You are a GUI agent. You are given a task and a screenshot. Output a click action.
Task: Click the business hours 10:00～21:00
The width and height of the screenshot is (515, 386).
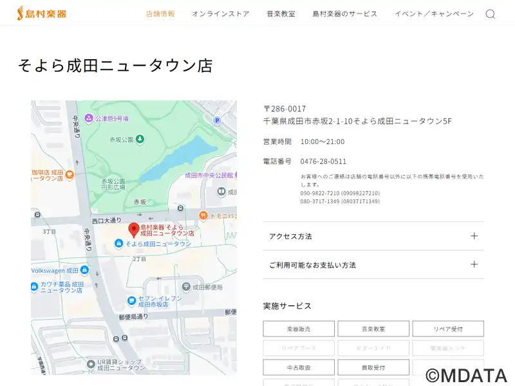323,142
